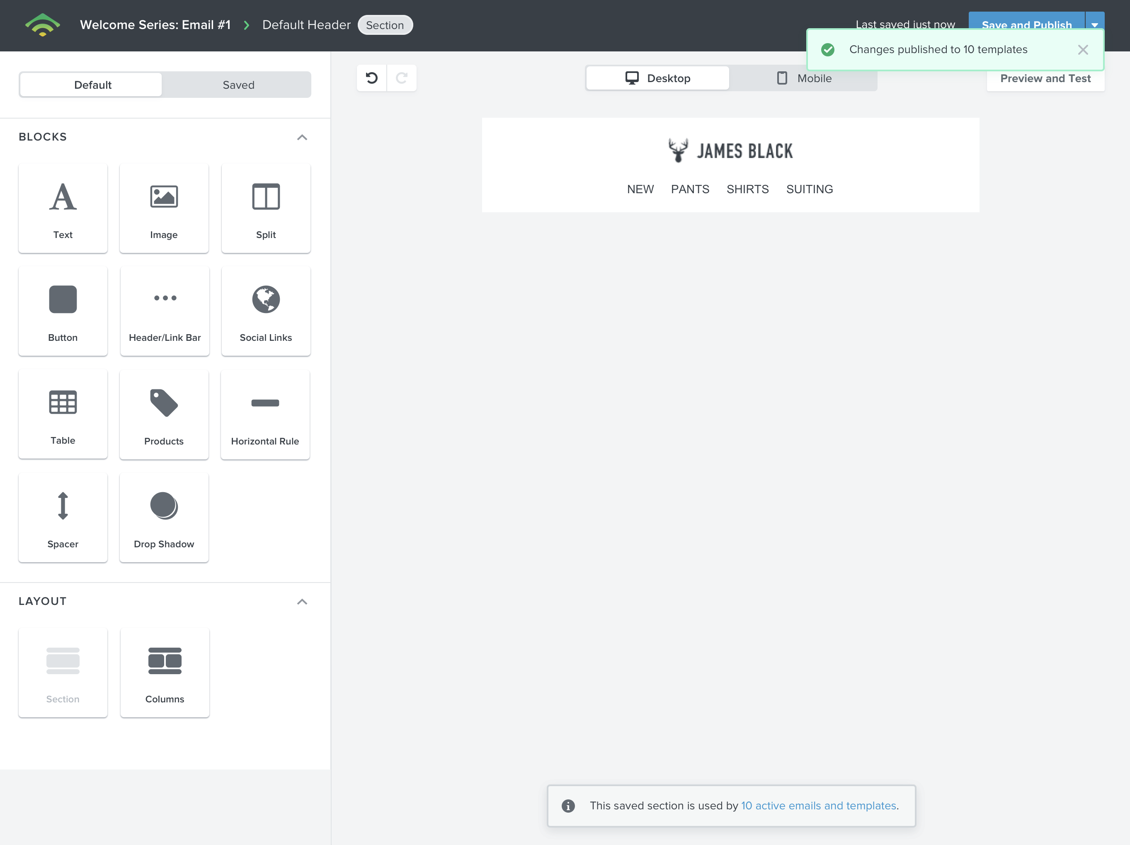This screenshot has width=1130, height=845.
Task: Add a Header/Link Bar block
Action: tap(165, 311)
